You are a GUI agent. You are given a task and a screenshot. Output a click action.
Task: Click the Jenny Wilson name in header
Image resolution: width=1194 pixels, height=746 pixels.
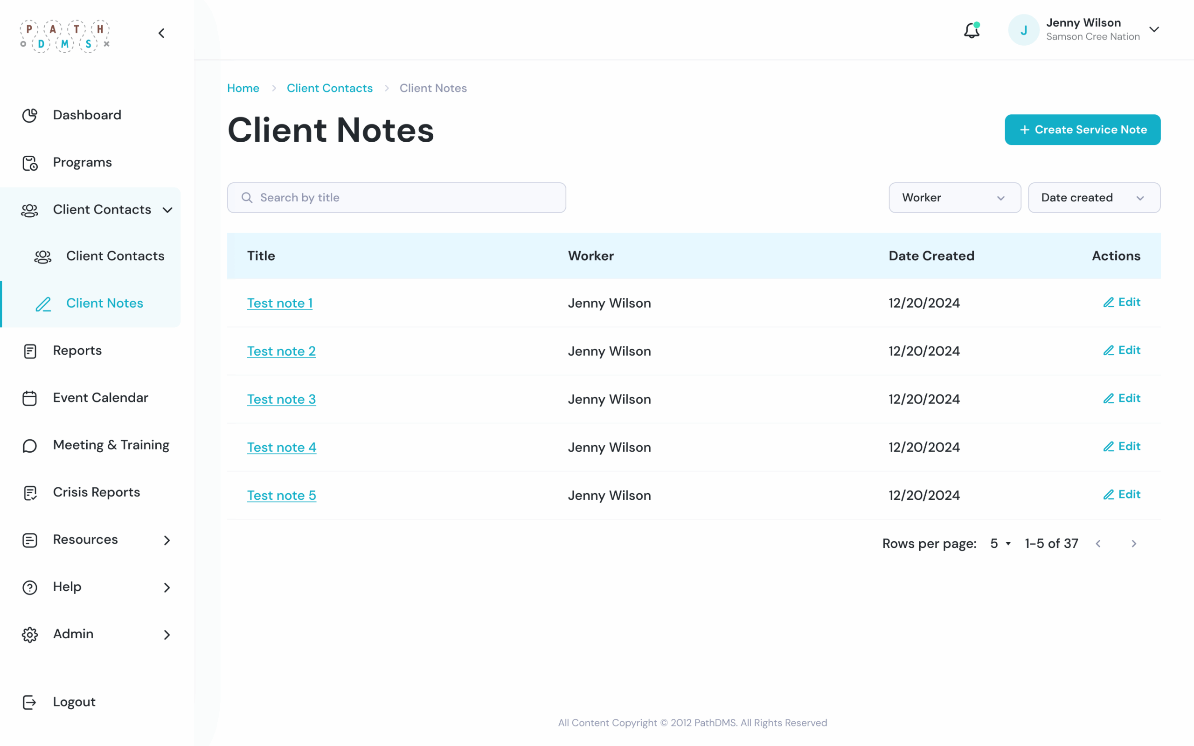[1083, 23]
